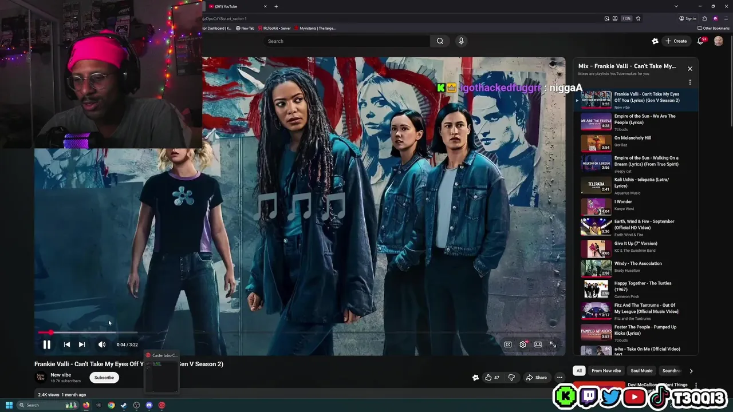The image size is (733, 412).
Task: Open the Create button menu
Action: click(676, 41)
